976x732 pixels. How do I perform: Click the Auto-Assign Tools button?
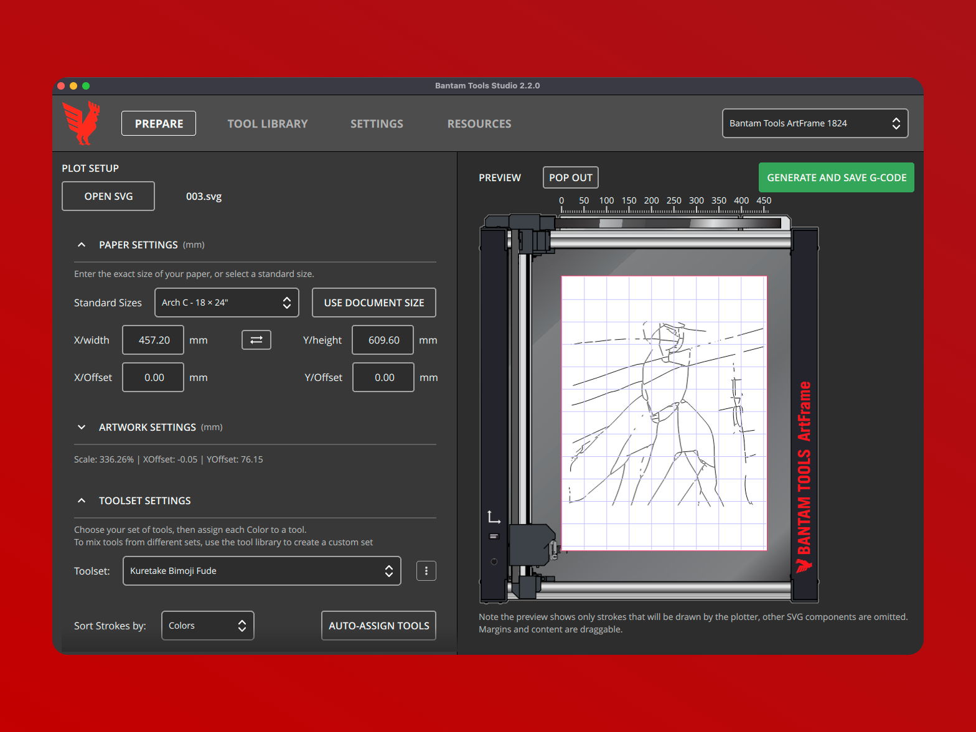[x=378, y=626]
